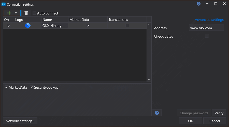
Task: Sort by the Name column header
Action: (55, 20)
